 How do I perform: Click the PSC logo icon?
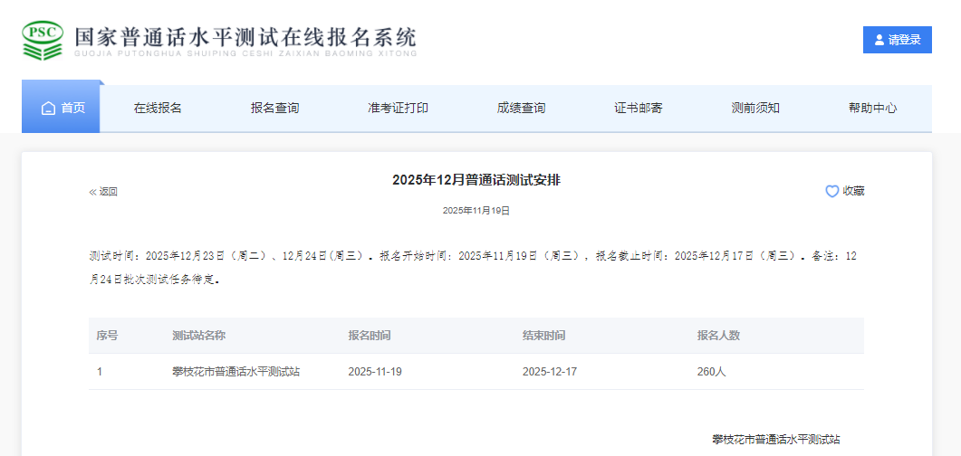click(x=43, y=40)
